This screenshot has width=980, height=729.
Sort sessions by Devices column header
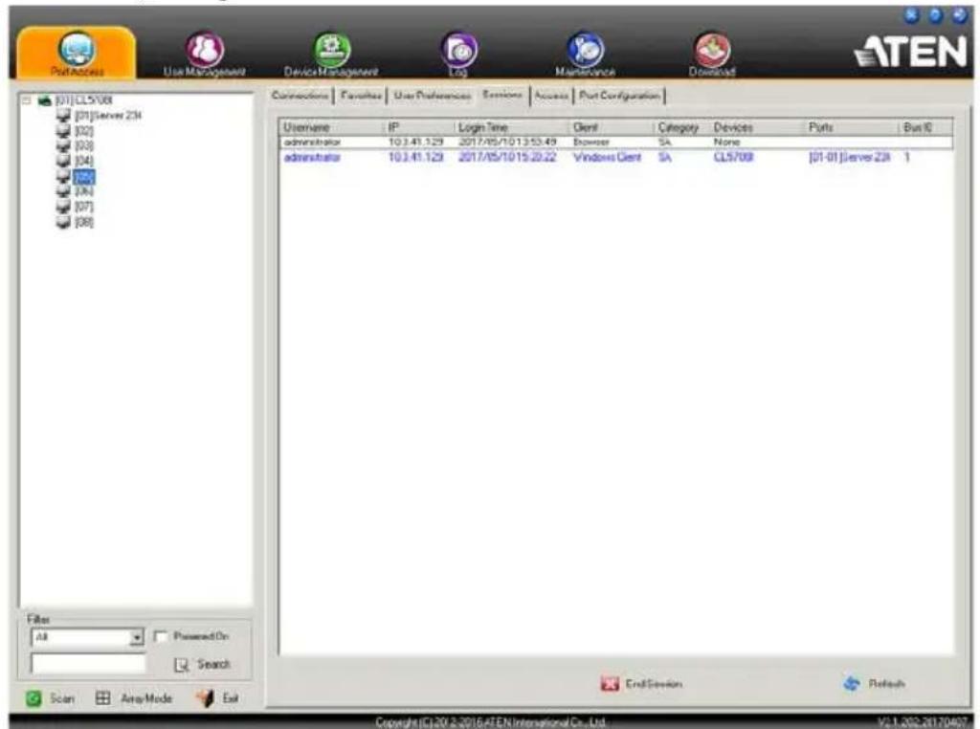756,127
